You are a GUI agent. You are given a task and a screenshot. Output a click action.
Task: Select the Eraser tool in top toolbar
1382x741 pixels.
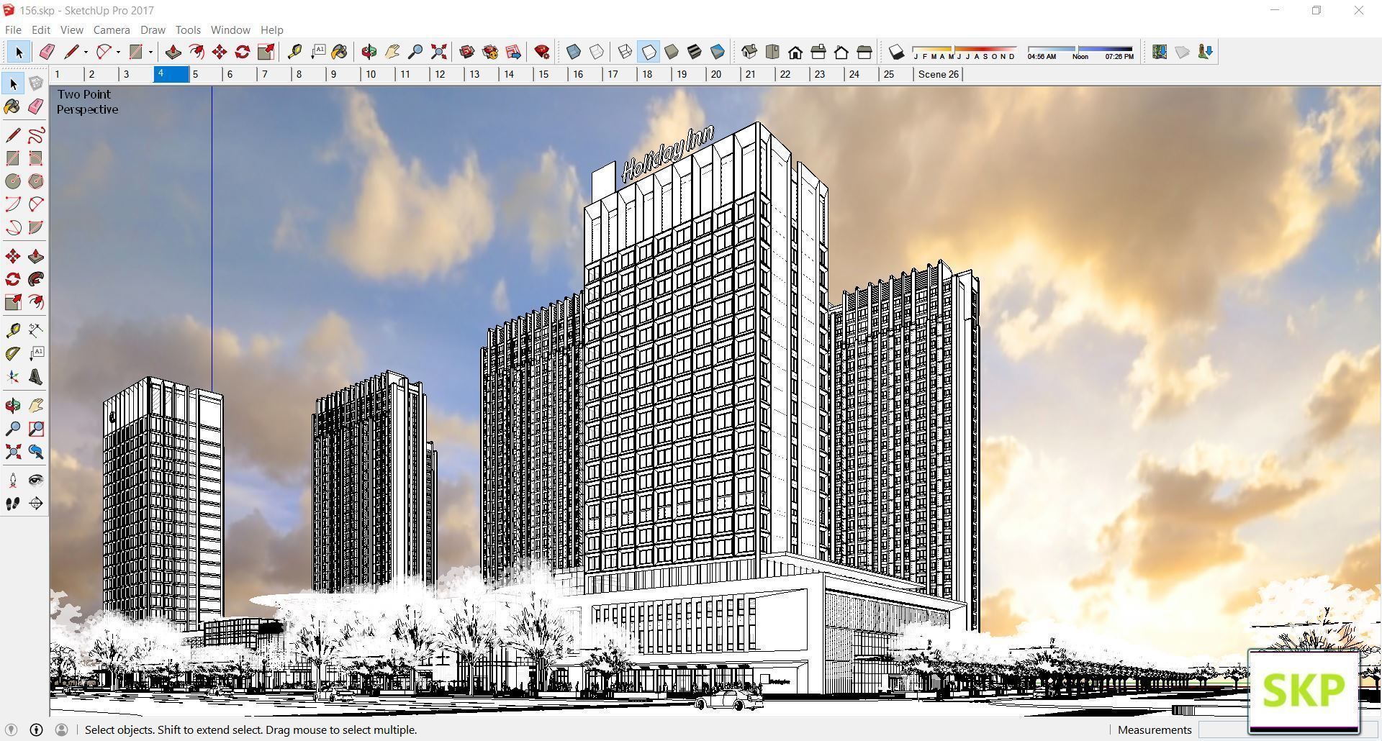[x=47, y=52]
